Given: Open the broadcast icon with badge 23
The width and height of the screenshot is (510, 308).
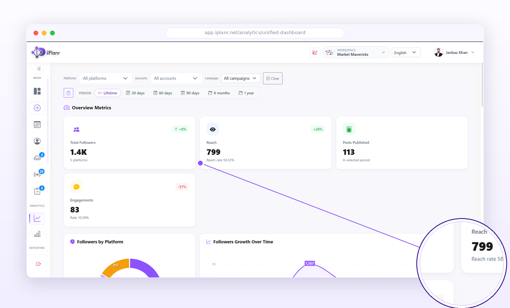Looking at the screenshot, I should click(38, 174).
